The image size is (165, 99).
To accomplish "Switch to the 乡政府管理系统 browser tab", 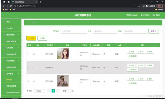I will click(x=24, y=2).
